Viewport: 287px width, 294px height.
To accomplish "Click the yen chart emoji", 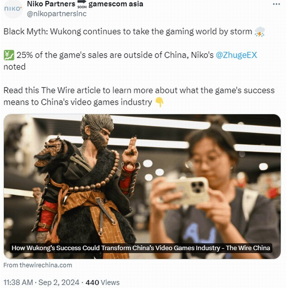I will 9,55.
